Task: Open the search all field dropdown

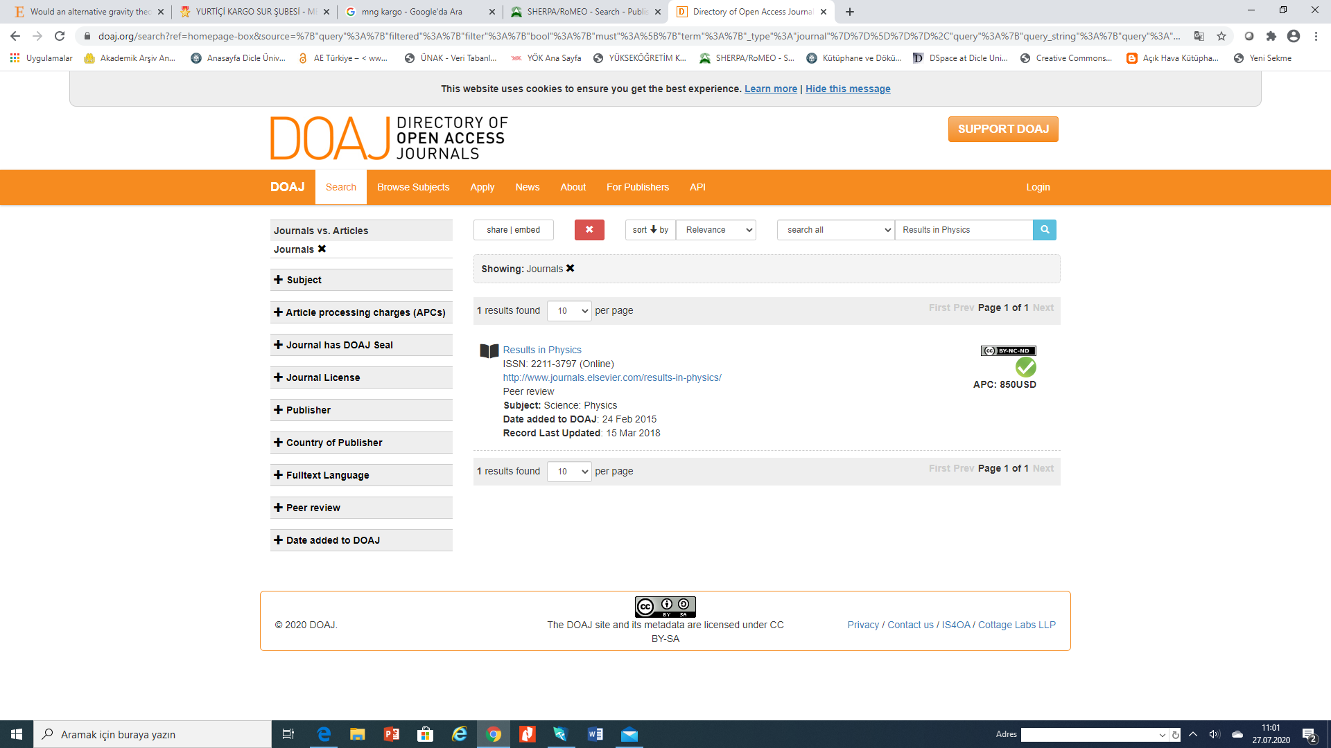Action: 836,230
